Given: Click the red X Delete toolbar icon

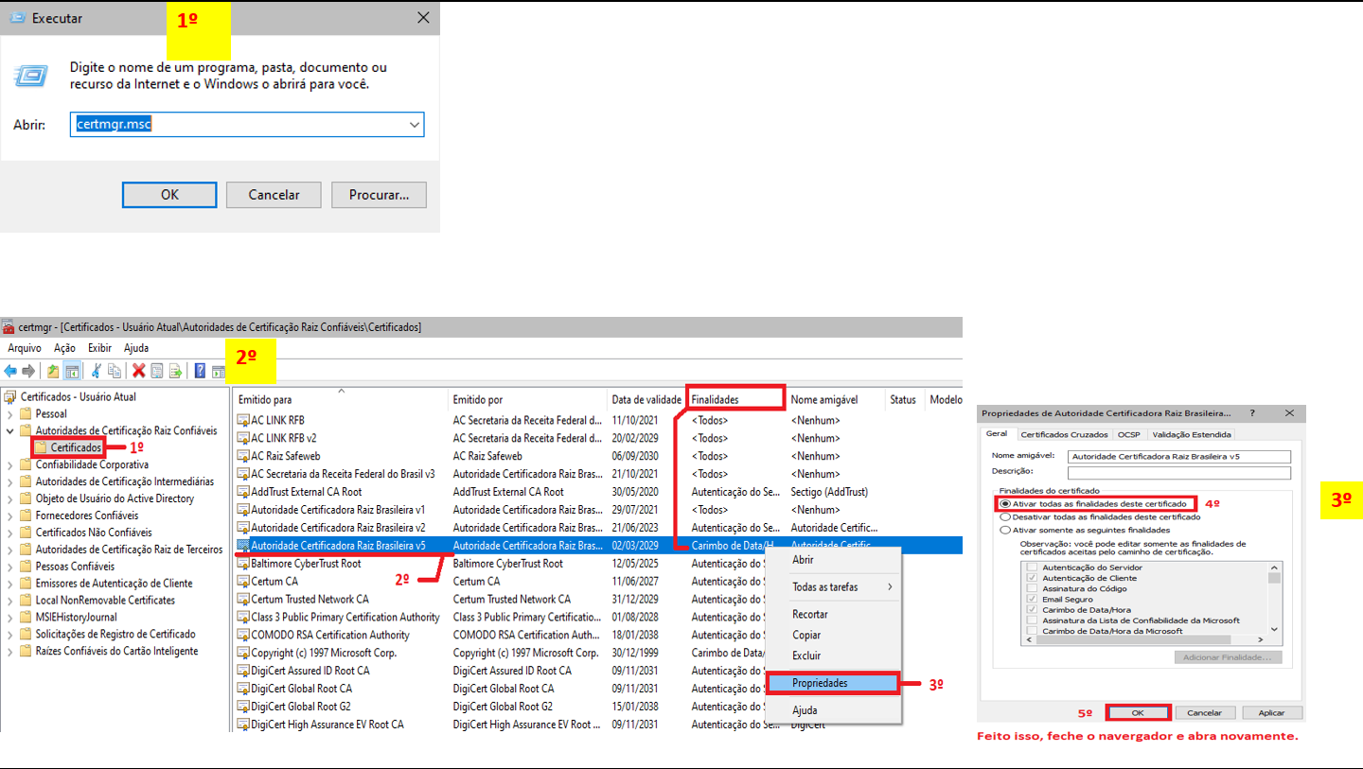Looking at the screenshot, I should coord(139,371).
